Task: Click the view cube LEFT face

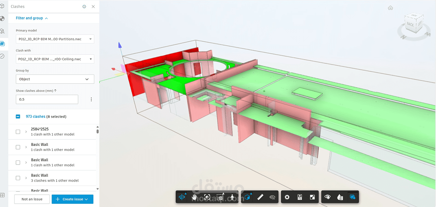Action: tap(419, 23)
